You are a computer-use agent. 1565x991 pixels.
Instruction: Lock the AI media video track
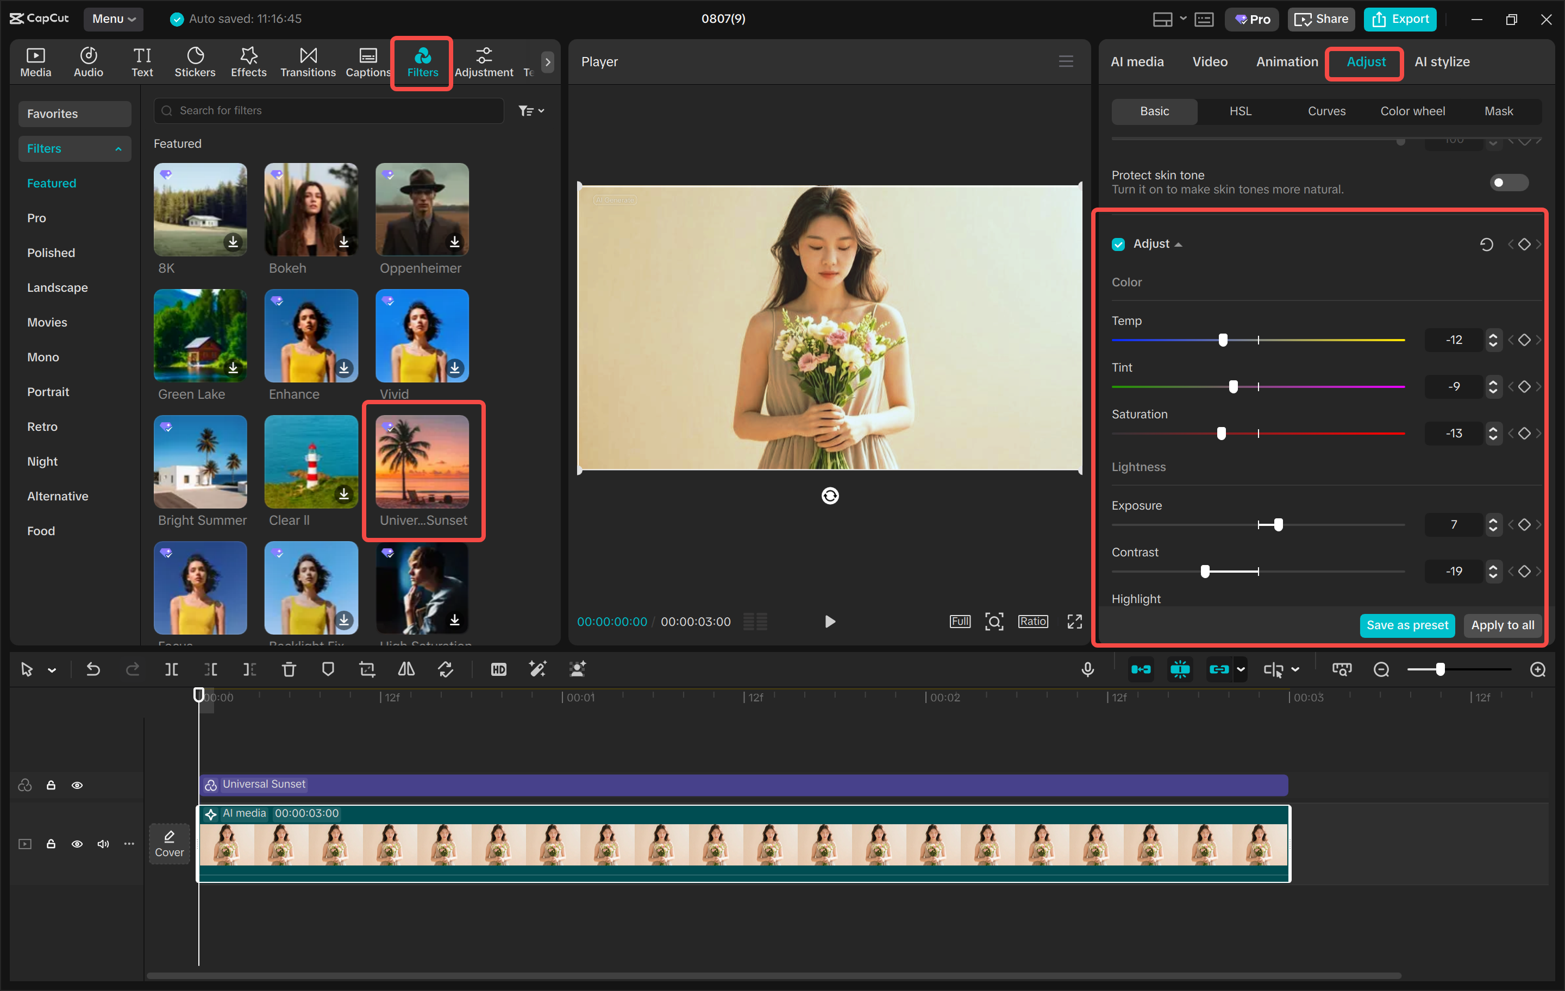51,844
